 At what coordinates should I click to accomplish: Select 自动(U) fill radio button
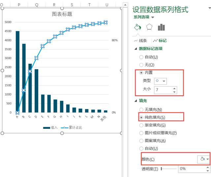click(x=141, y=149)
